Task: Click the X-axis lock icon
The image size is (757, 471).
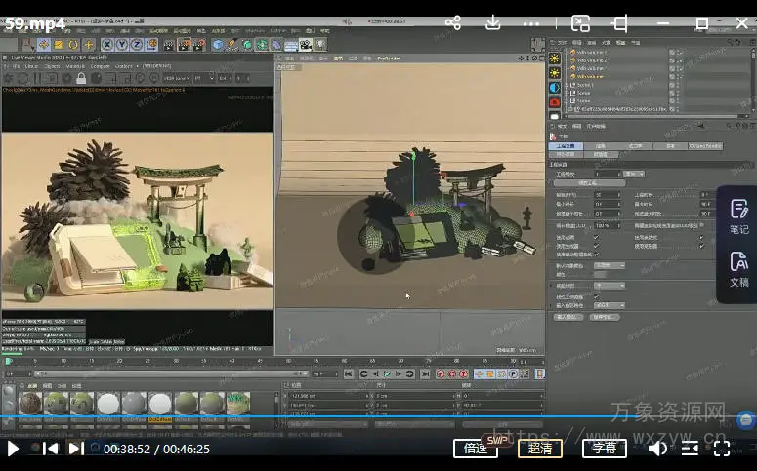Action: pyautogui.click(x=106, y=44)
